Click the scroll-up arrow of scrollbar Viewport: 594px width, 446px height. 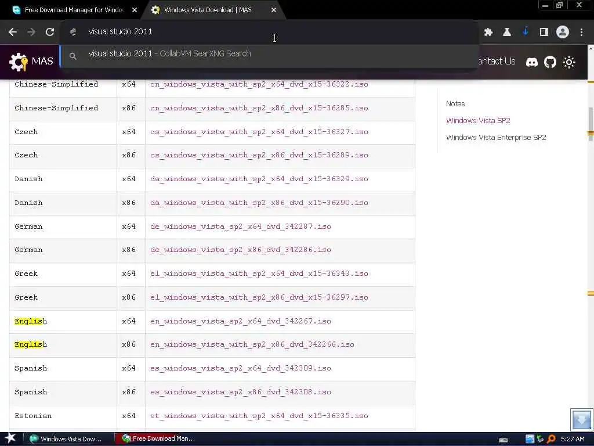591,49
